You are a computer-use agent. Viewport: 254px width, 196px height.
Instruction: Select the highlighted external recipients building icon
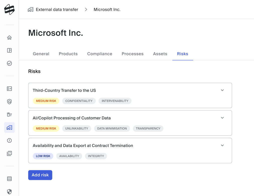click(x=10, y=127)
